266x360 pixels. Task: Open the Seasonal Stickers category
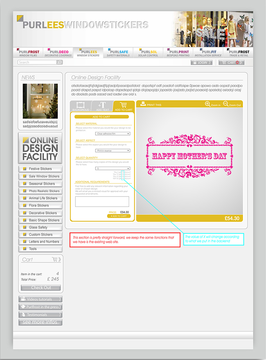point(40,184)
